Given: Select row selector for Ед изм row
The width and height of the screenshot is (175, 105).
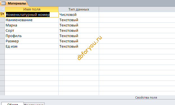Looking at the screenshot, I should click(2, 46).
